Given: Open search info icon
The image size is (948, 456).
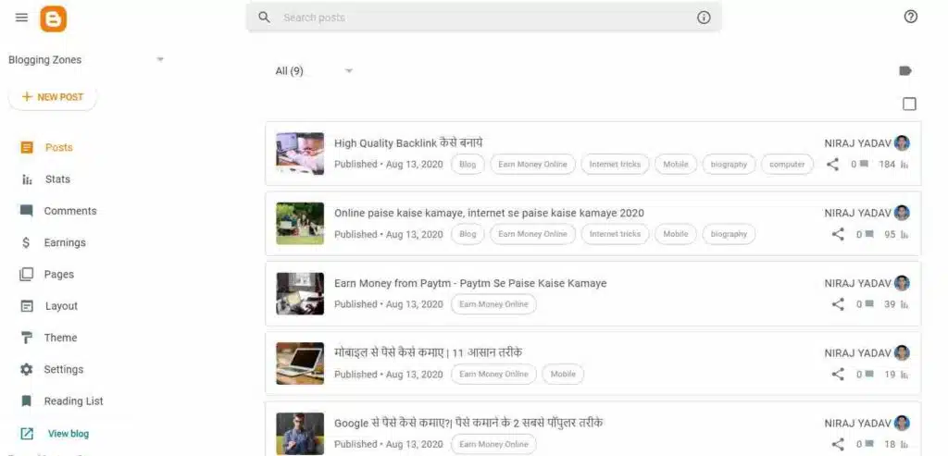Looking at the screenshot, I should [x=704, y=18].
